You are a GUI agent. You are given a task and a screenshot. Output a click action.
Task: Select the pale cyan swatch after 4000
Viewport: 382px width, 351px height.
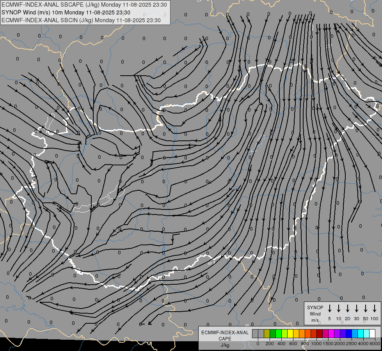tap(367, 333)
